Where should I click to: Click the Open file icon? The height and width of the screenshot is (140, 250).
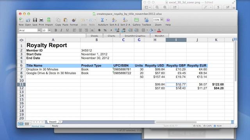(x=28, y=20)
